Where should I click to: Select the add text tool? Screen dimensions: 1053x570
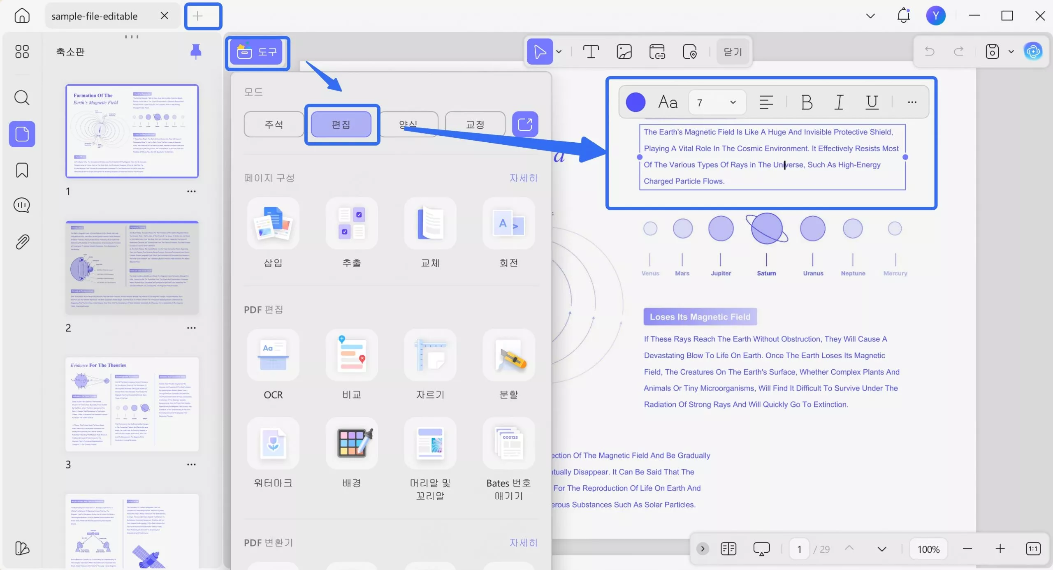(x=591, y=52)
